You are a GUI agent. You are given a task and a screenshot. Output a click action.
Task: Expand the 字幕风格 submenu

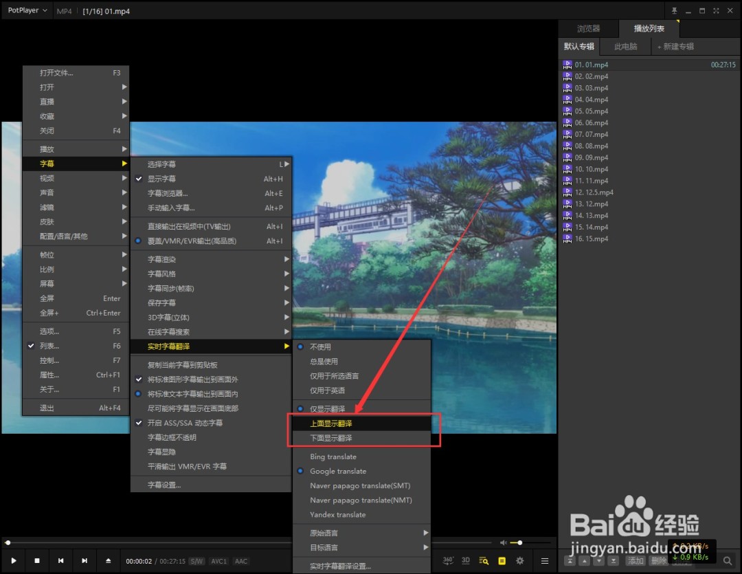point(211,274)
